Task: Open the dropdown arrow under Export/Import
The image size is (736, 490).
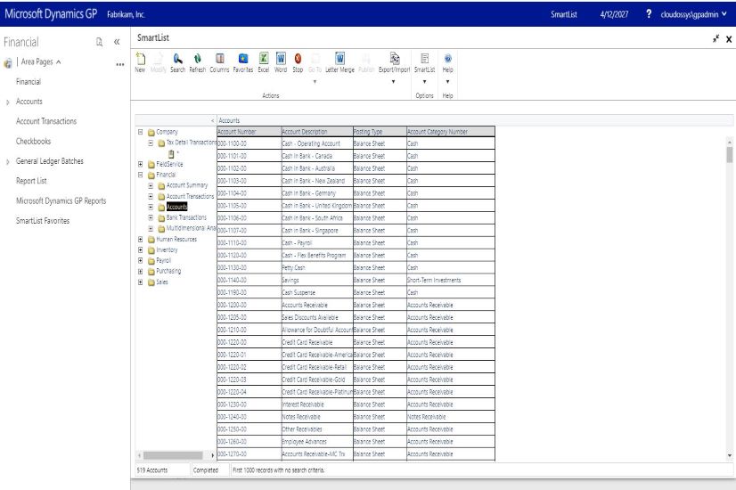Action: click(393, 82)
